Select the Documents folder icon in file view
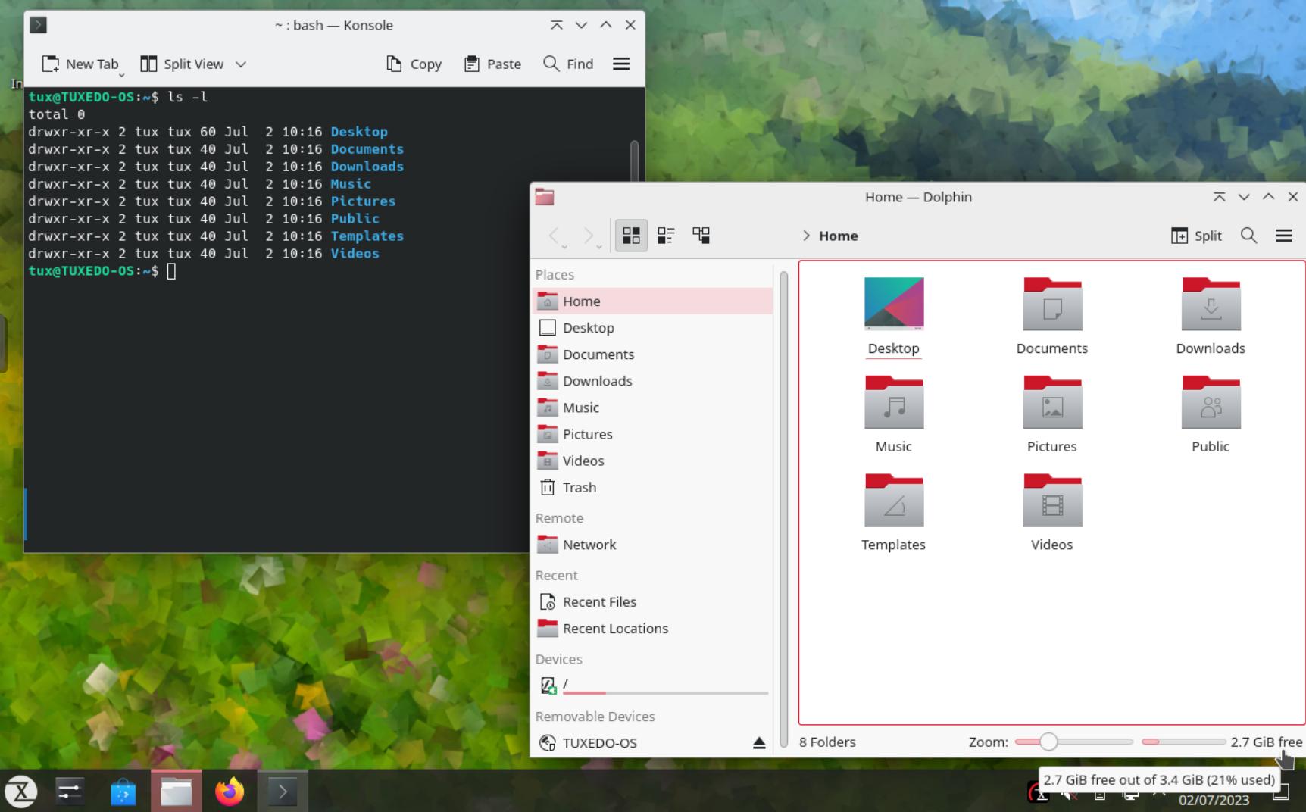Viewport: 1306px width, 812px height. tap(1052, 303)
